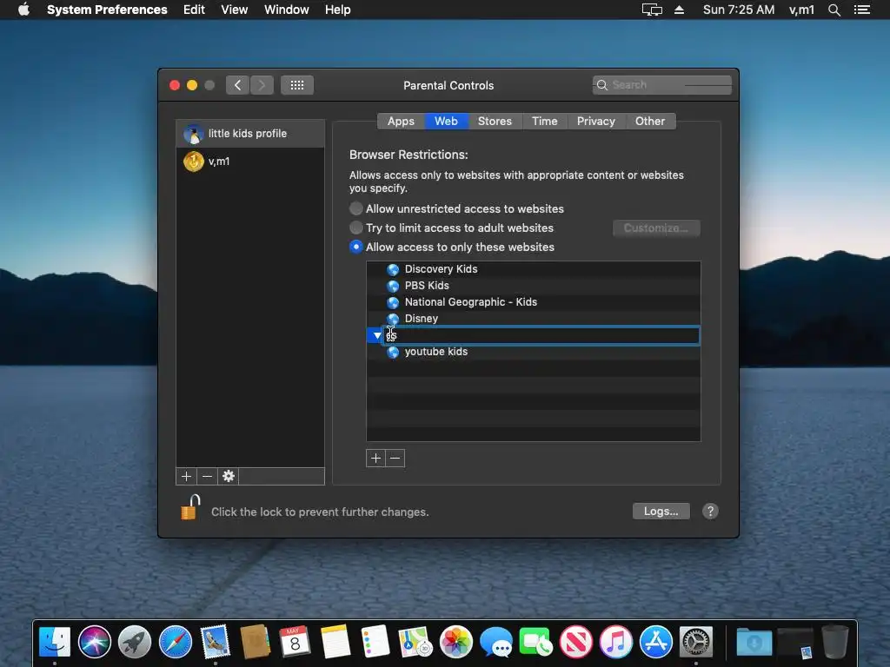Click the Logs... button
The image size is (890, 667).
[x=661, y=511]
